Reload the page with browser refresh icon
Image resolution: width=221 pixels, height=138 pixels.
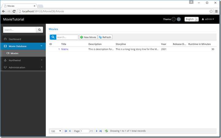(x=14, y=11)
